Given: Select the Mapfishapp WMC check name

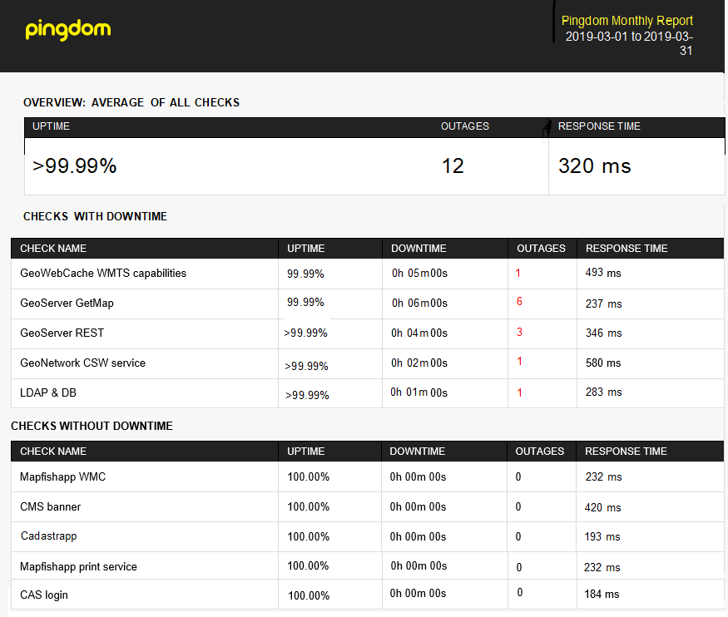Looking at the screenshot, I should [x=62, y=477].
